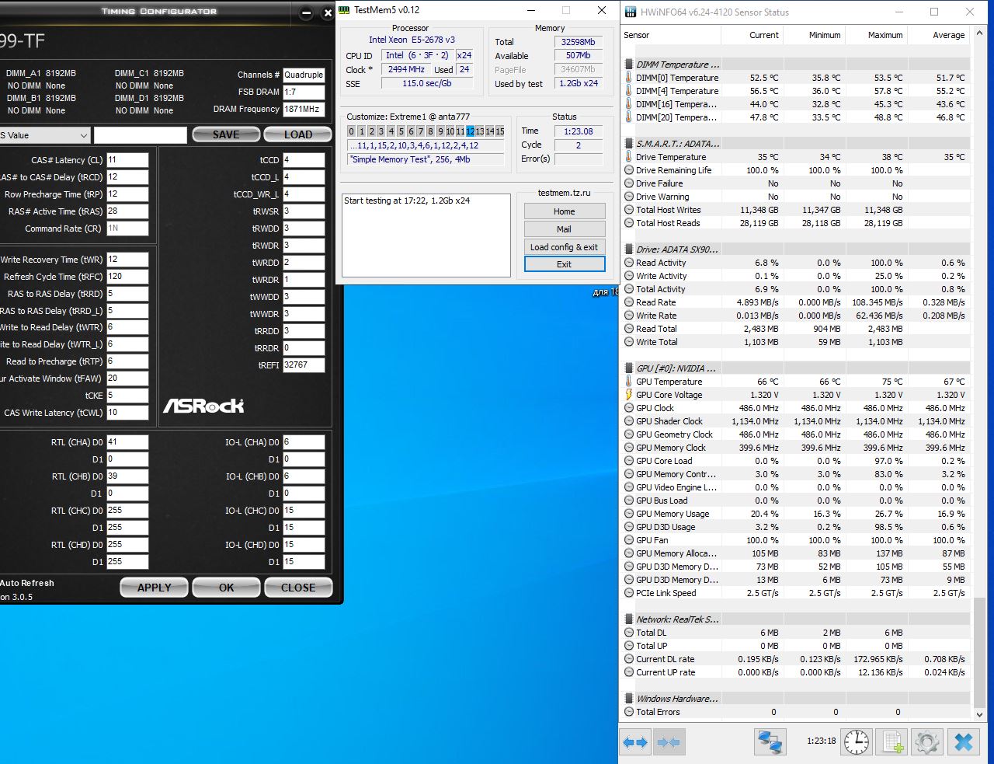The image size is (994, 764).
Task: Click the DRAM Frequency field
Action: [304, 110]
